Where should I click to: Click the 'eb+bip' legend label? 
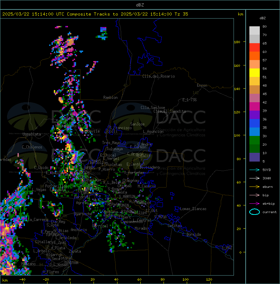point(269,204)
